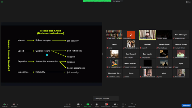Select the 'zoom baa03' tile with Z avatar
The image size is (192, 108).
tap(131, 35)
